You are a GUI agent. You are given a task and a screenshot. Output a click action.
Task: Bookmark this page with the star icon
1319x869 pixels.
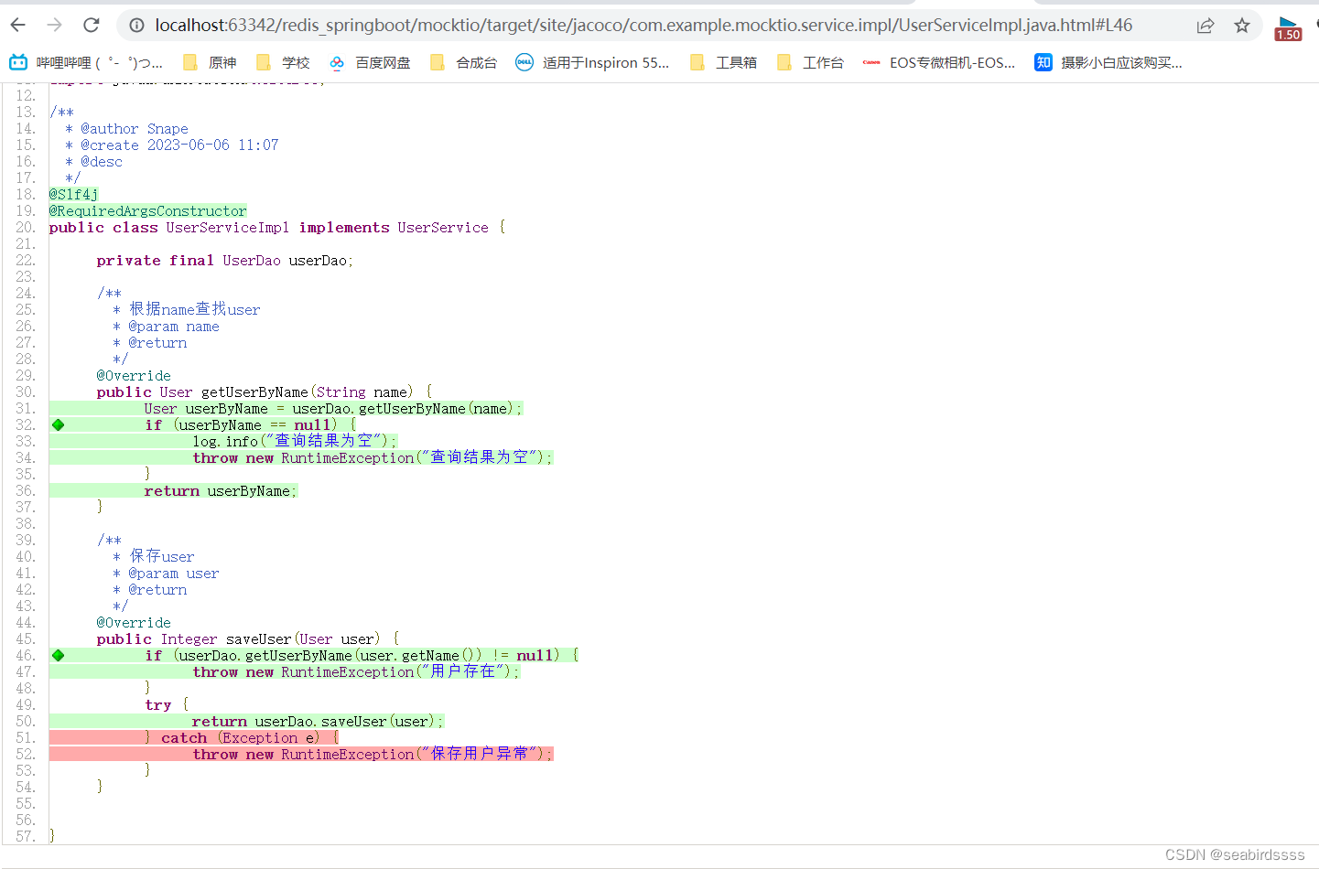(x=1242, y=26)
